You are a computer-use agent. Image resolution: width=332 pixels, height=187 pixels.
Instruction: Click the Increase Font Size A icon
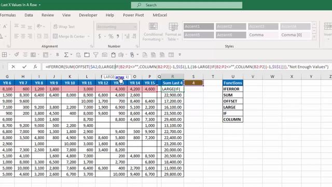[x=5, y=26]
